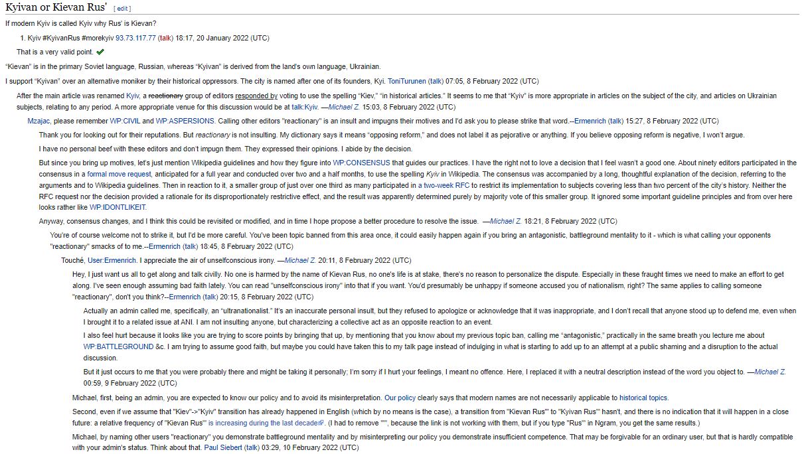The image size is (804, 454).
Task: Open talk link beside Ermenrich at 15:27
Action: [616, 121]
